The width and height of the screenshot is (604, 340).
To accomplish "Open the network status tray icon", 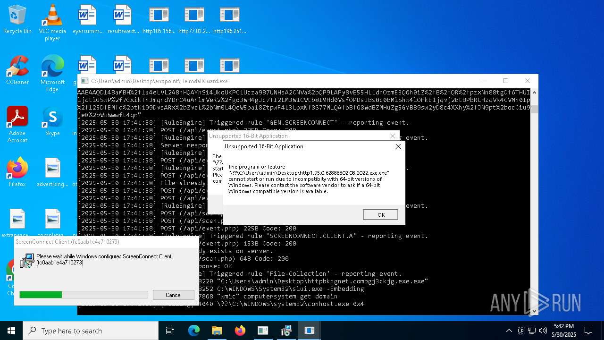I will (532, 331).
